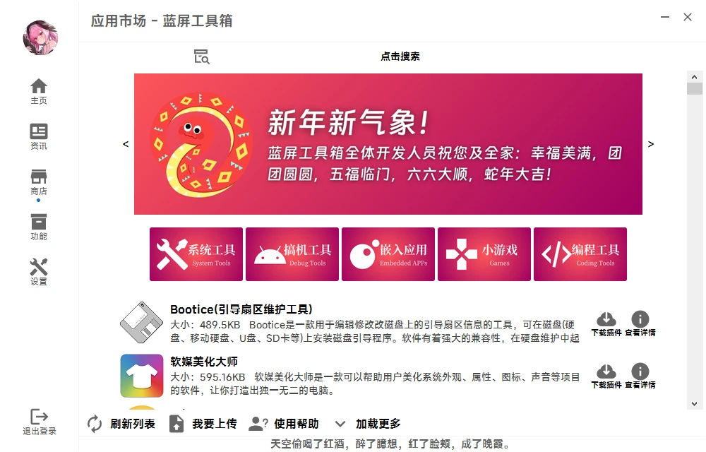Click the scrollbar down arrow
Screen dimensions: 706x452
pos(694,404)
